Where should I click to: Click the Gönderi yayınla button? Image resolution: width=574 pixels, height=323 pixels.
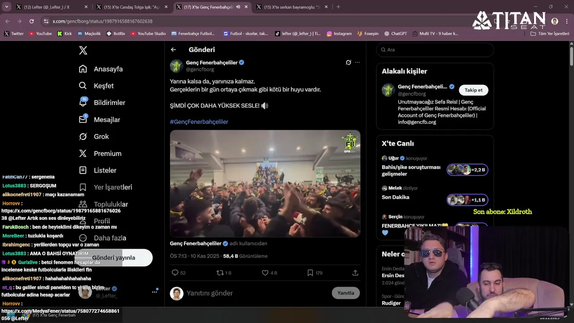(x=114, y=258)
